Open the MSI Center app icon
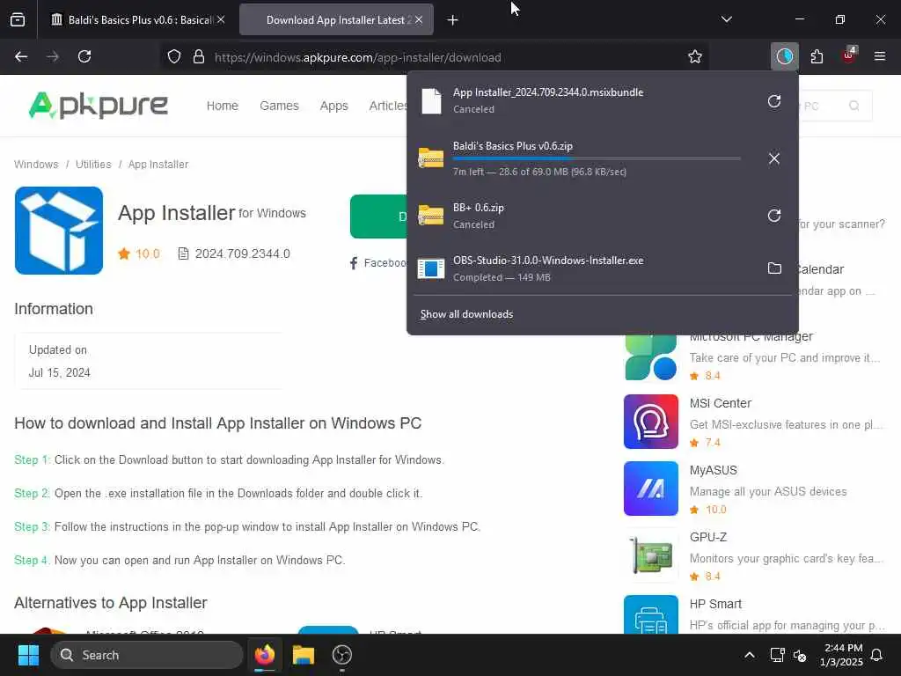The image size is (901, 676). coord(650,422)
